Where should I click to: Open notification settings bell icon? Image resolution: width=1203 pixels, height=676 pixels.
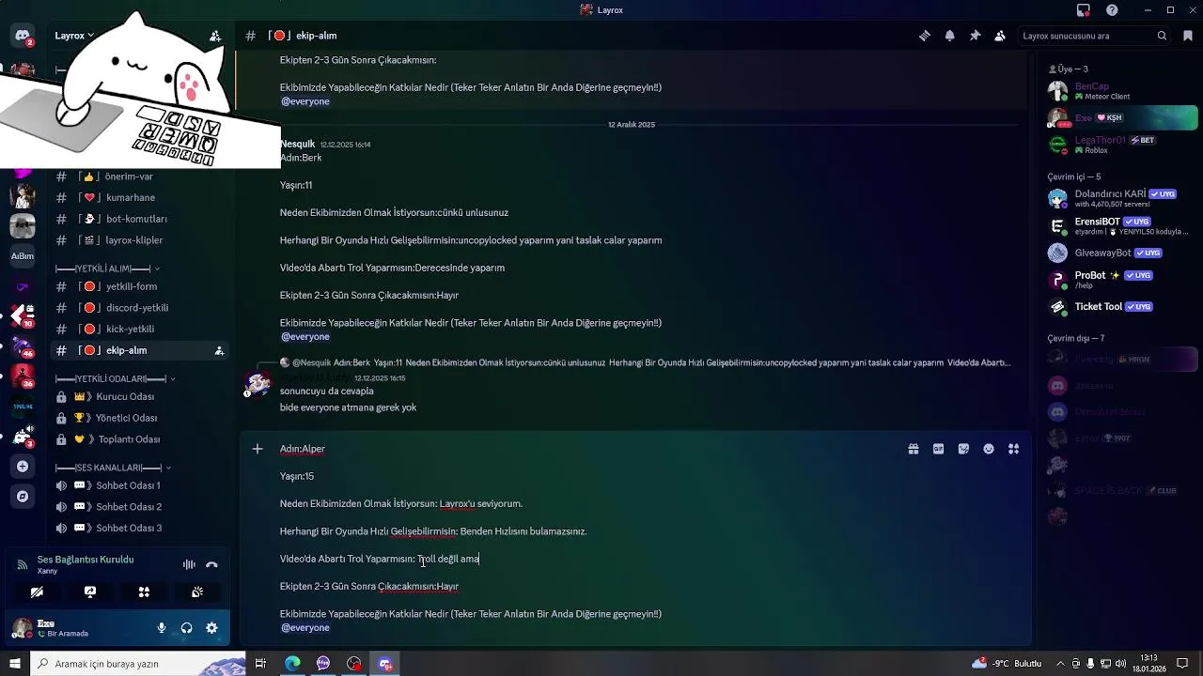coord(950,36)
